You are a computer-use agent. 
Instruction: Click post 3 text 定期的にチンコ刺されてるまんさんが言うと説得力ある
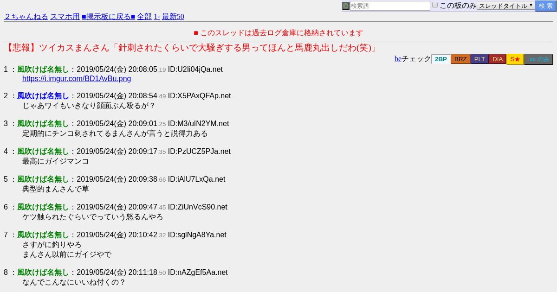[x=115, y=133]
